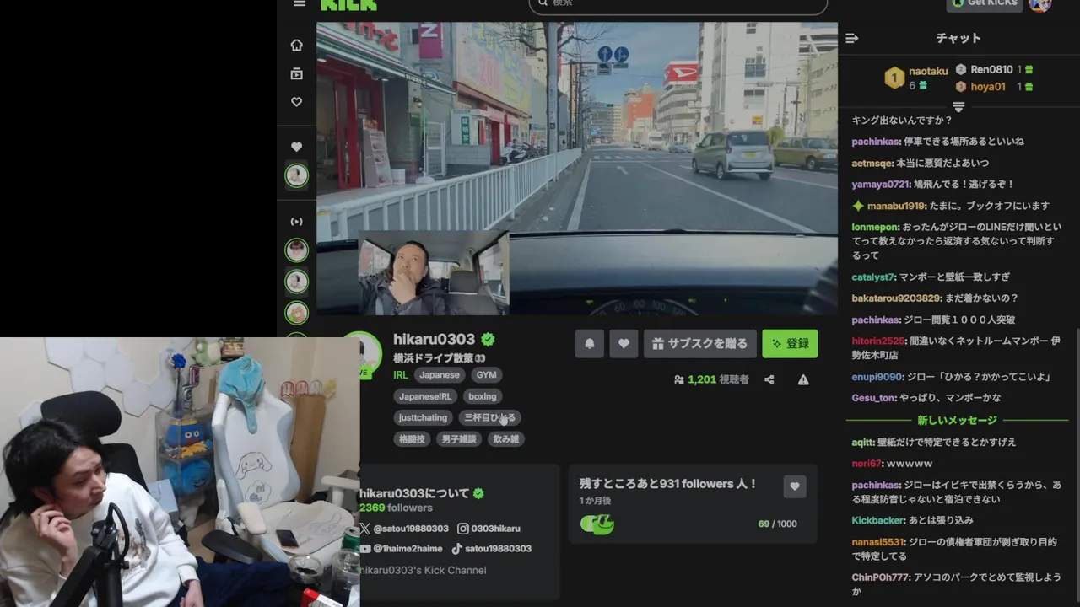Jump to 新しいメッセージ new messages divider
1080x607 pixels.
957,420
